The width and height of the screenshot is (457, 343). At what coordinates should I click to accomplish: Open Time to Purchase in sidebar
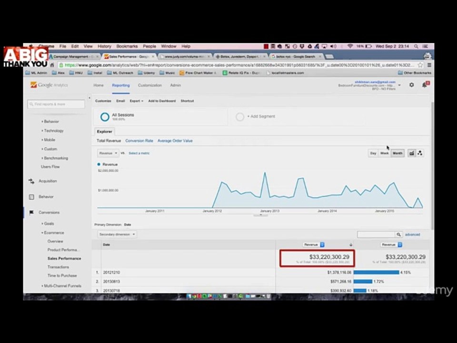tap(62, 276)
